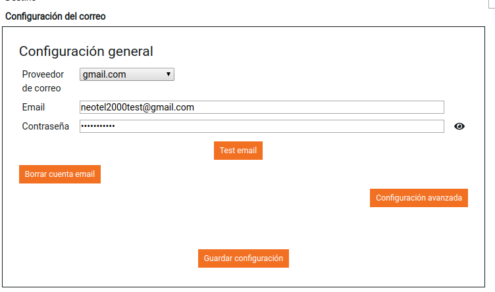Image resolution: width=495 pixels, height=292 pixels.
Task: Click the partially visible Destino label
Action: pos(20,2)
